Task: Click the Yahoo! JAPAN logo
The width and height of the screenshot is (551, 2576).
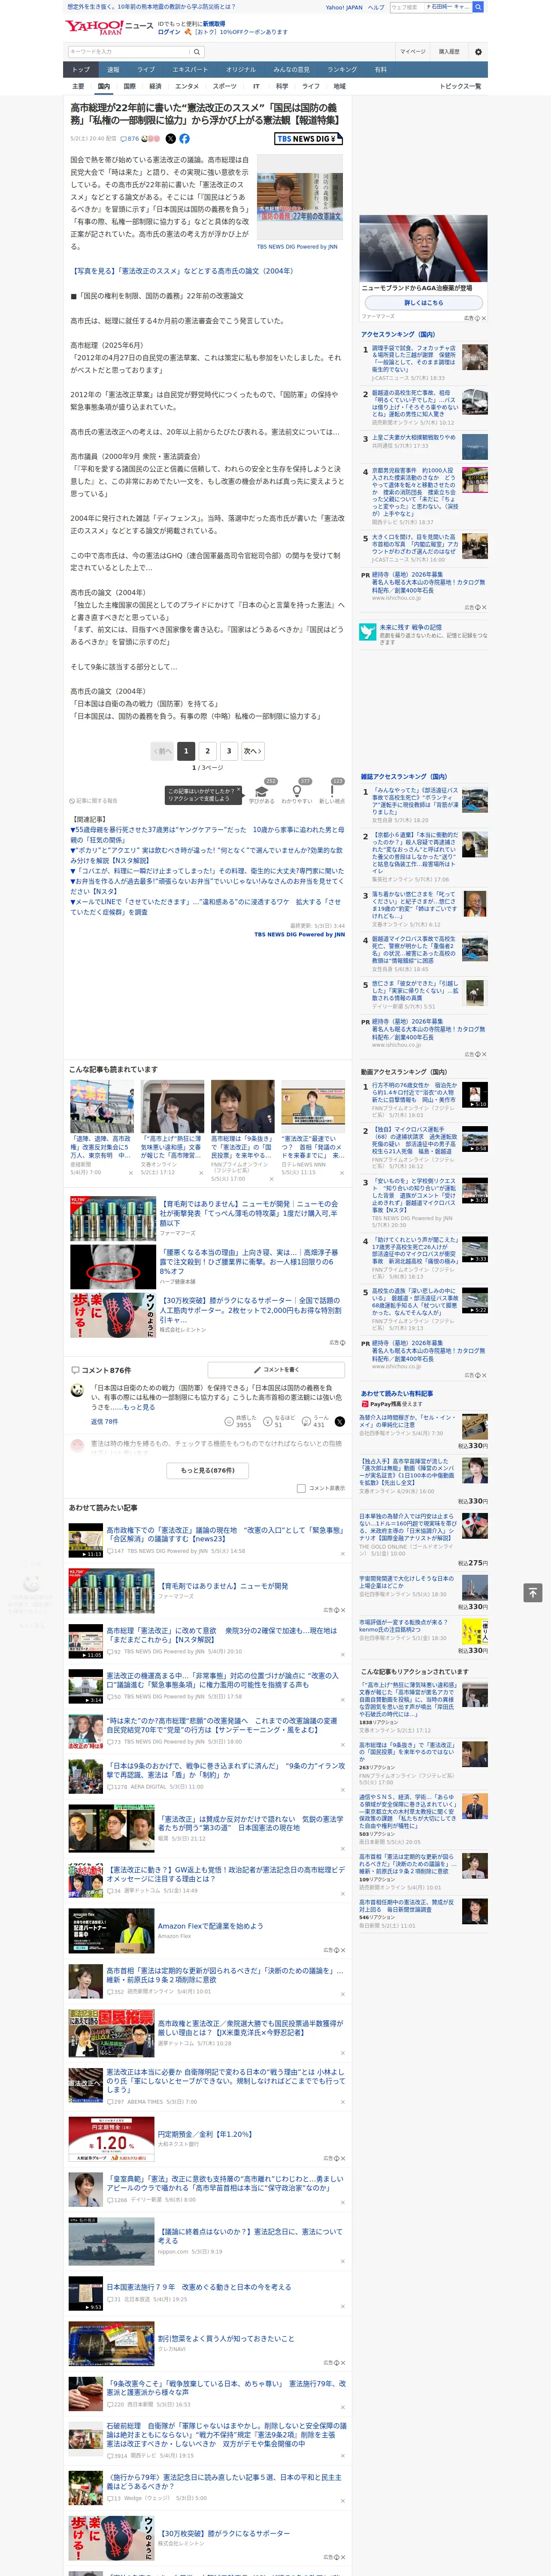Action: click(x=94, y=27)
